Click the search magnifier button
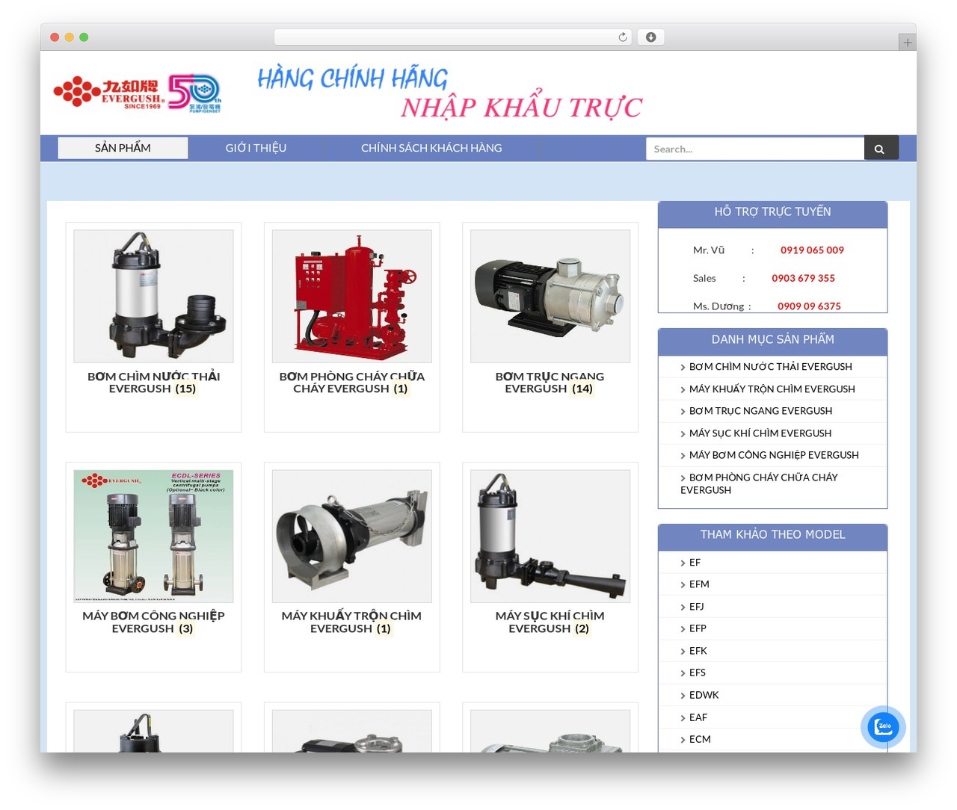Screen dimensions: 957x810 (x=881, y=149)
